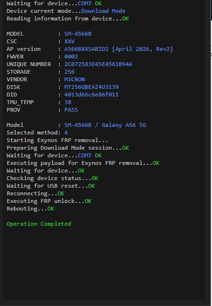Screen dimensions: 212x306
Task: Click the MT256GBEAZ4U3139 disk value
Action: pyautogui.click(x=91, y=87)
